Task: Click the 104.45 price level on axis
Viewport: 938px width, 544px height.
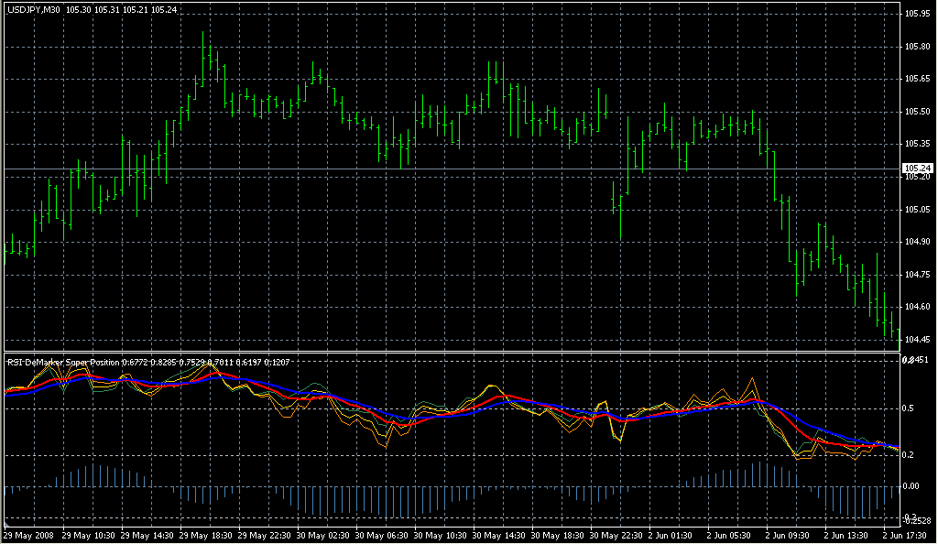Action: point(918,340)
